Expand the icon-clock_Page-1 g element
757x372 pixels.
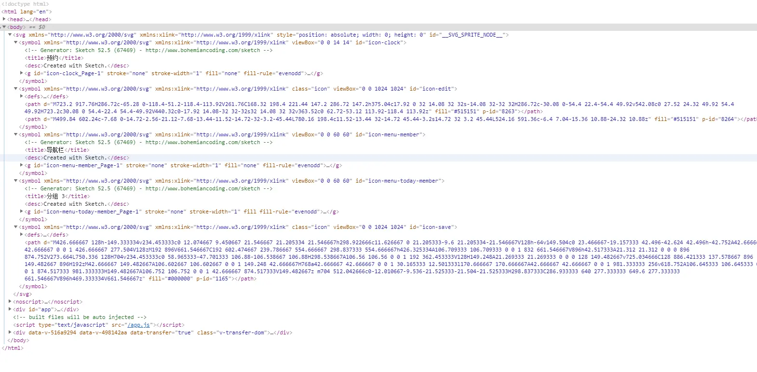pos(22,73)
